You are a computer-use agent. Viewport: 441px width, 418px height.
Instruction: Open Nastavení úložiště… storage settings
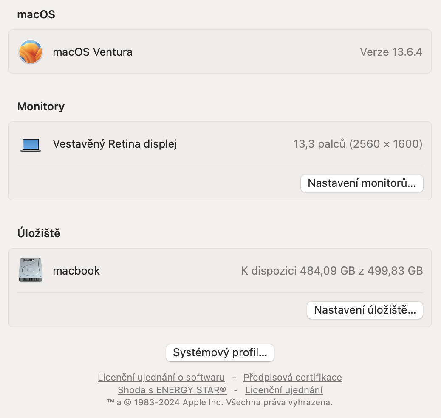[365, 310]
